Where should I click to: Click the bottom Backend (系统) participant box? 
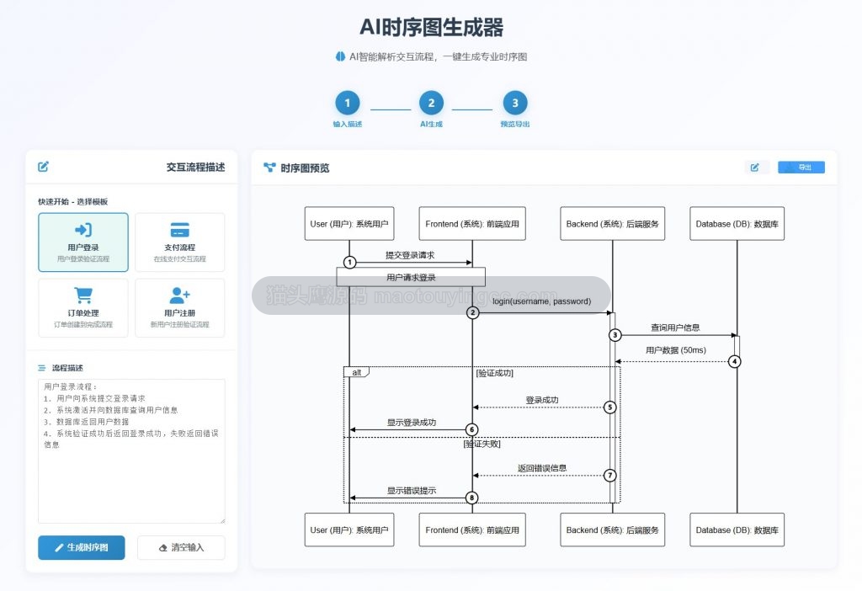click(613, 530)
